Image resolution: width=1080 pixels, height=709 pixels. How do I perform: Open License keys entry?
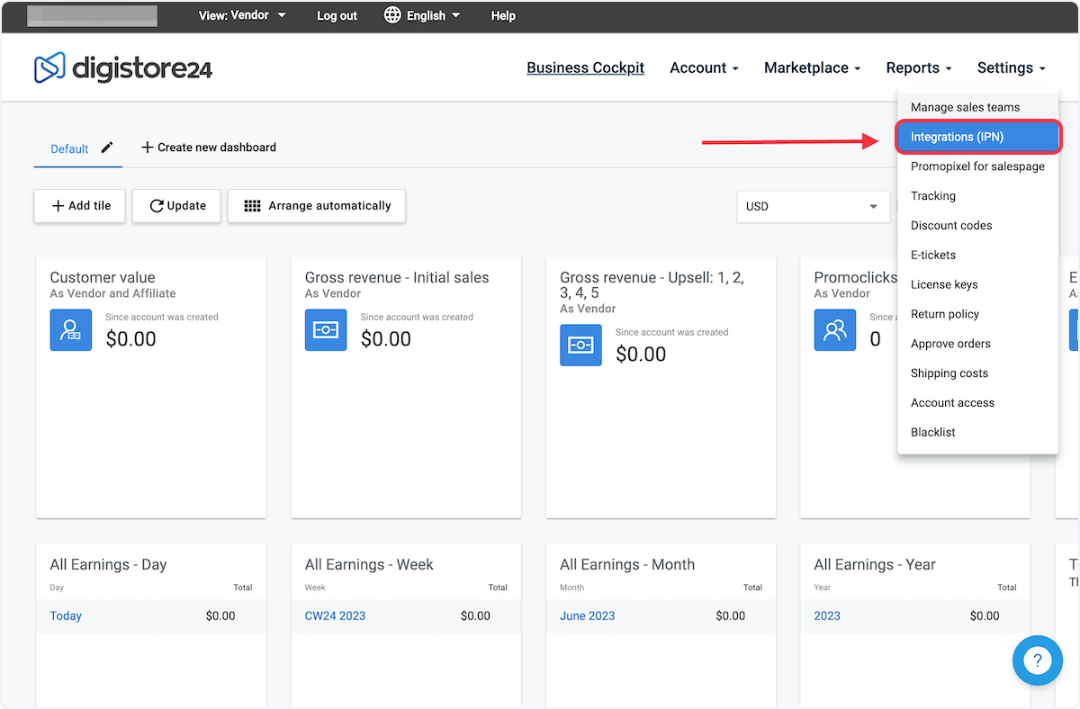click(x=977, y=285)
